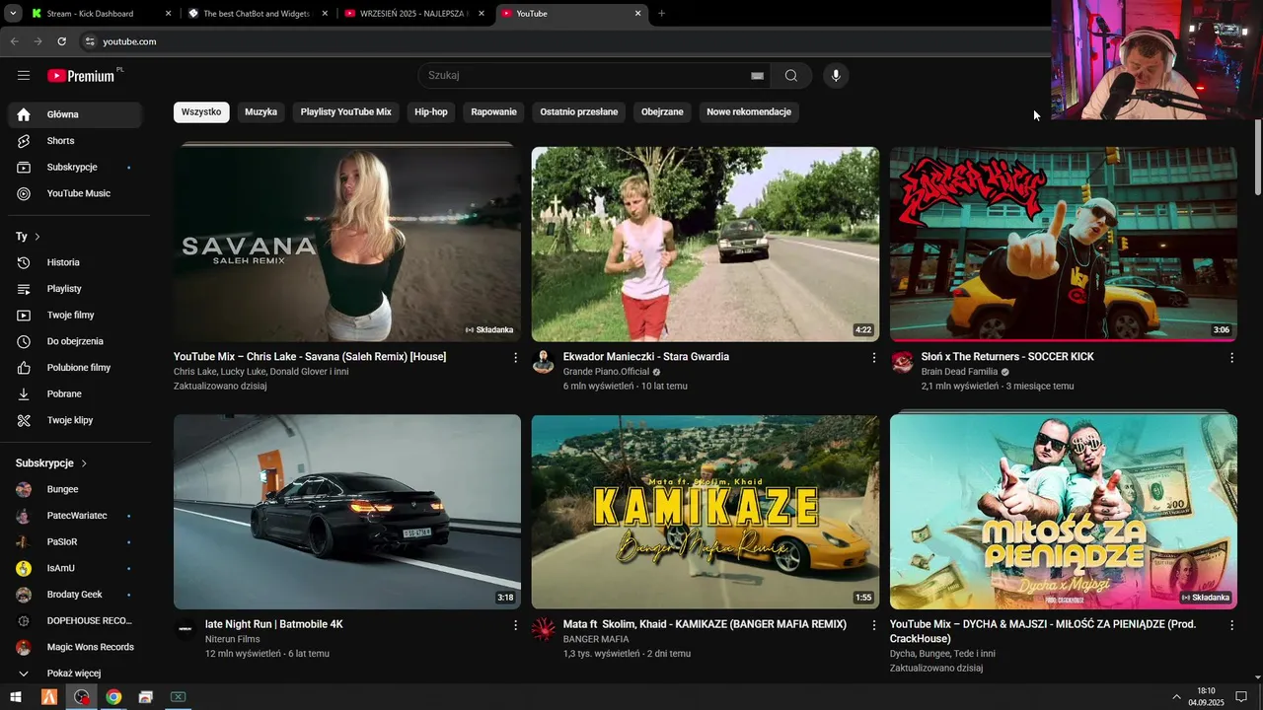Expand Subskrypcje section header
The image size is (1263, 710).
point(51,463)
